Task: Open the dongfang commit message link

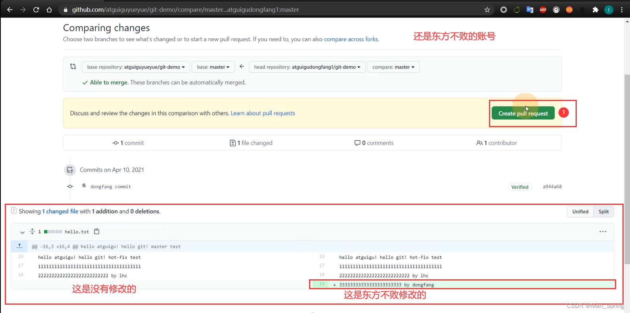Action: [110, 187]
